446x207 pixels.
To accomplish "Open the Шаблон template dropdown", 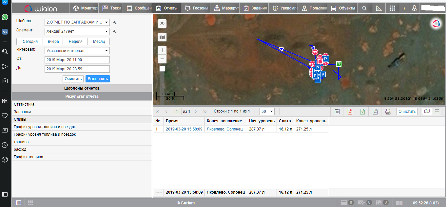I will (x=77, y=22).
